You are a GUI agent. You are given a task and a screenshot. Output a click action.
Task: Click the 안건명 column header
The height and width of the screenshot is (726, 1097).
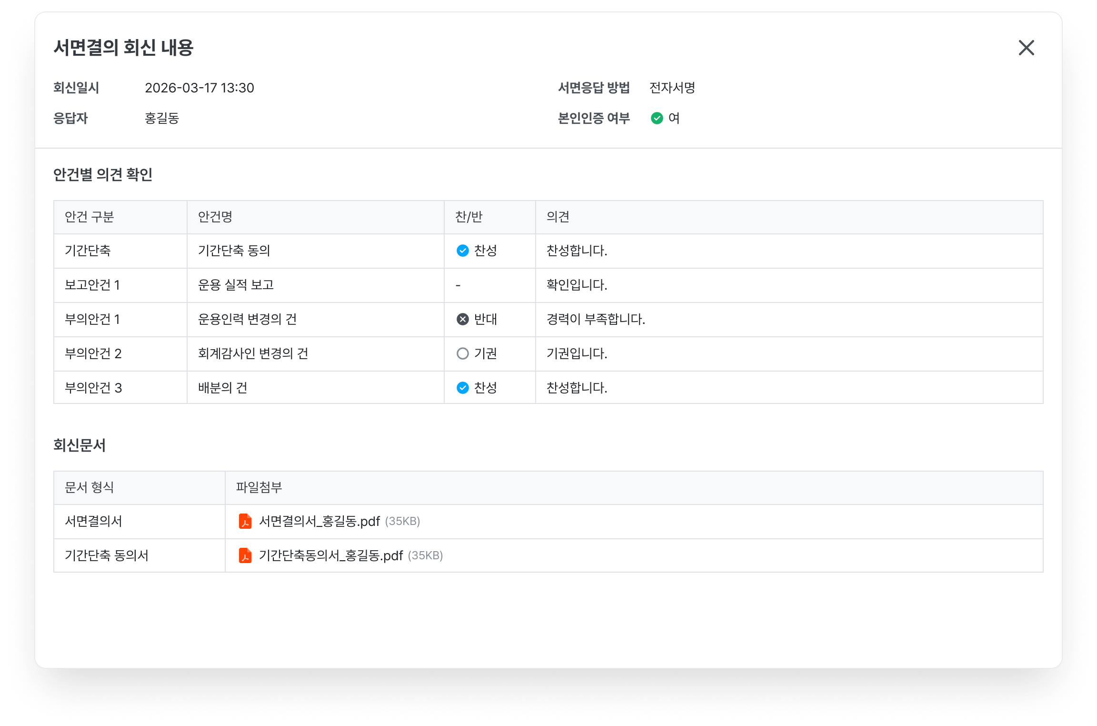coord(215,217)
